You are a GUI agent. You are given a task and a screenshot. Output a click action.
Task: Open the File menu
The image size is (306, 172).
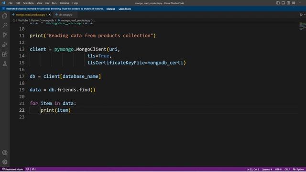click(x=11, y=3)
